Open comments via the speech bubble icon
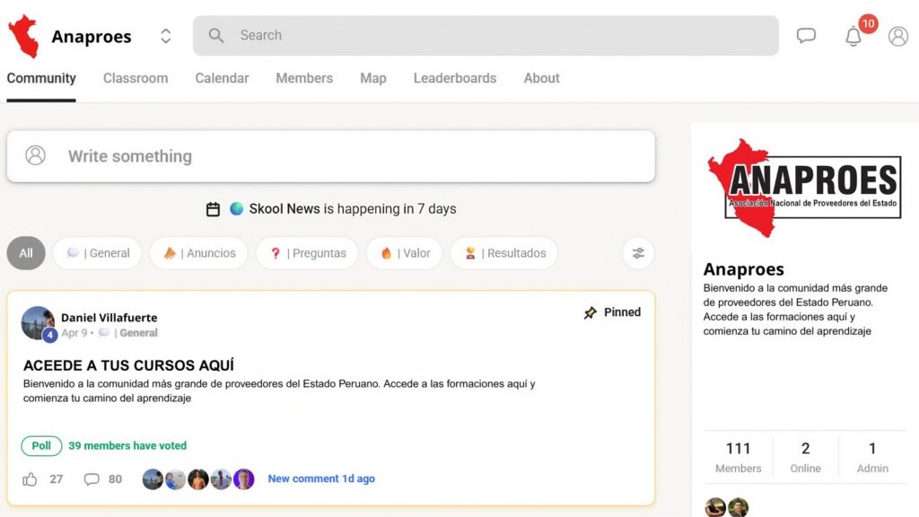Viewport: 919px width, 517px height. (x=92, y=479)
